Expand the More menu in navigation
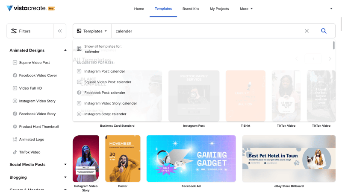The height and width of the screenshot is (192, 342). [246, 9]
